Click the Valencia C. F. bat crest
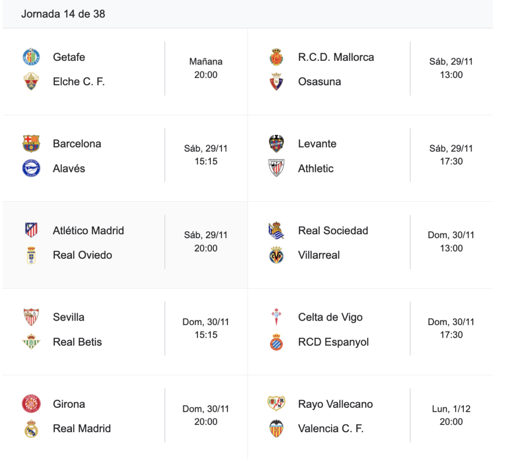 click(276, 429)
